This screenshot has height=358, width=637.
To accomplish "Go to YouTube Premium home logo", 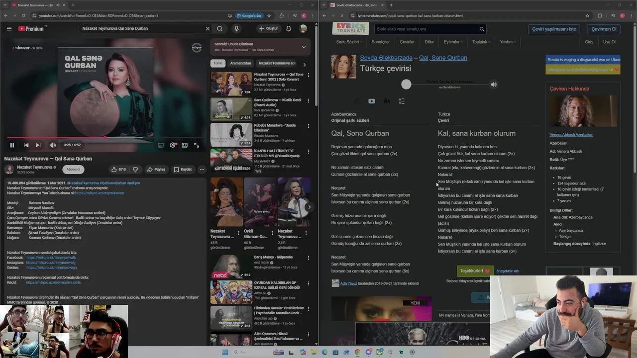I will coord(31,29).
